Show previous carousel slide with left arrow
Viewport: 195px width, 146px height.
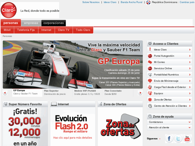pos(5,93)
